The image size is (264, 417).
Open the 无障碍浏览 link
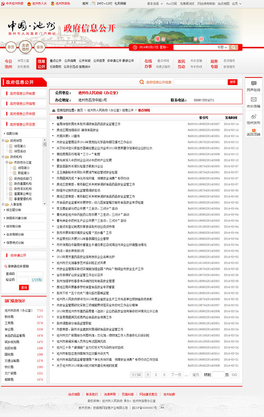coord(187,4)
